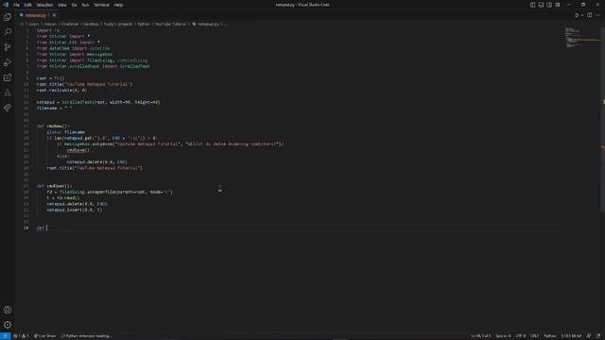605x340 pixels.
Task: Open the run button dropdown arrow
Action: [x=582, y=15]
